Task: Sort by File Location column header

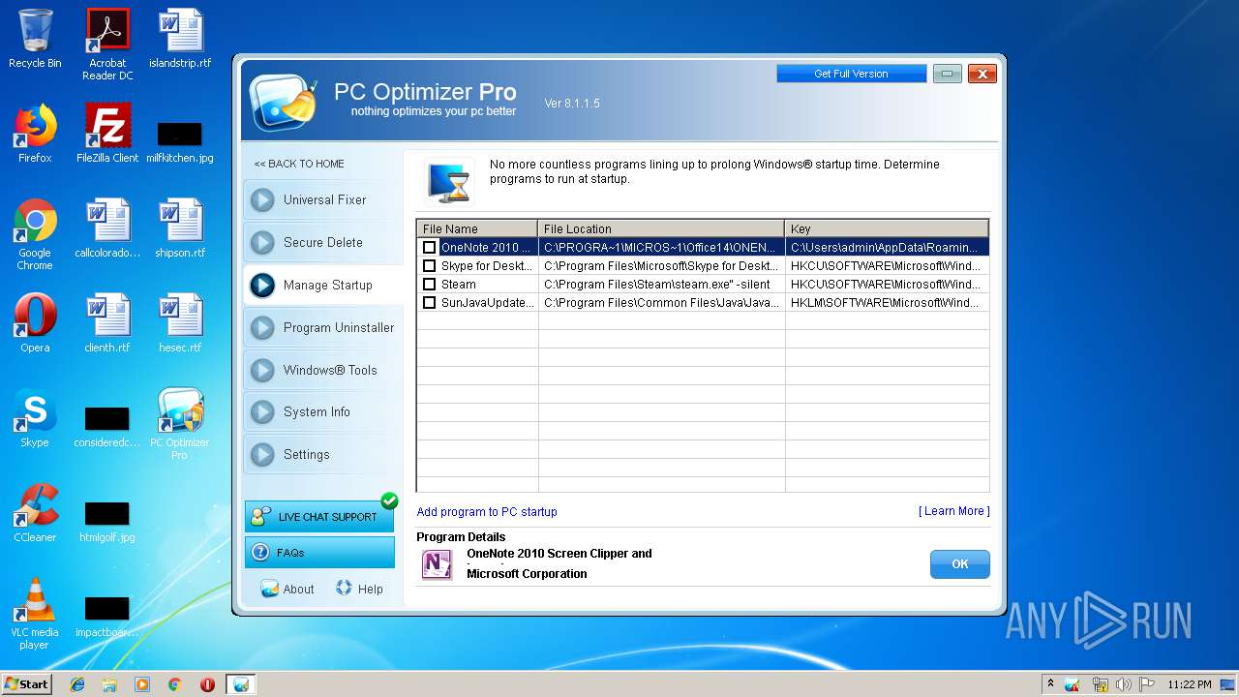Action: tap(661, 229)
